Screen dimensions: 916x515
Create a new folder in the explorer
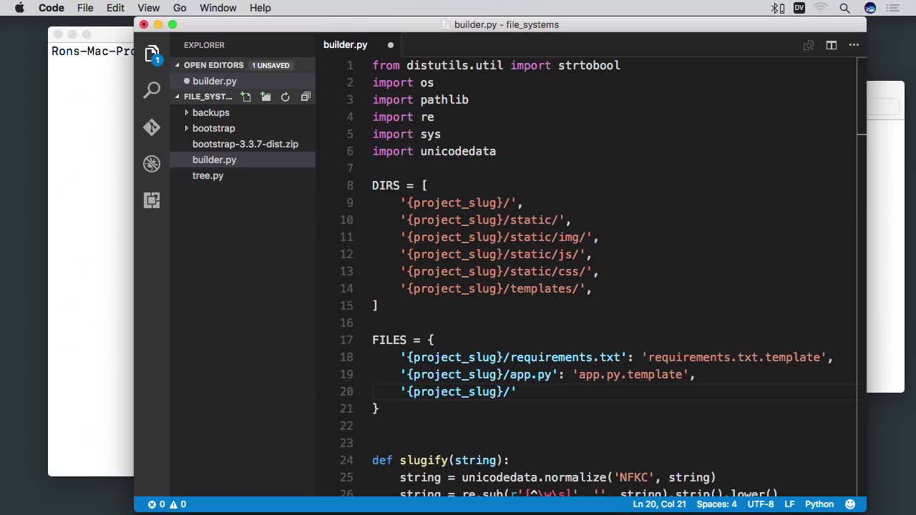[265, 97]
